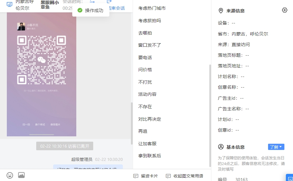293x181 pixels.
Task: Click the 操作成功 notification text
Action: tap(94, 10)
